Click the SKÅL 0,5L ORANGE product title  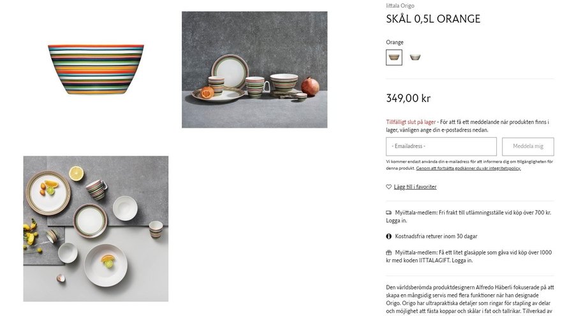433,19
